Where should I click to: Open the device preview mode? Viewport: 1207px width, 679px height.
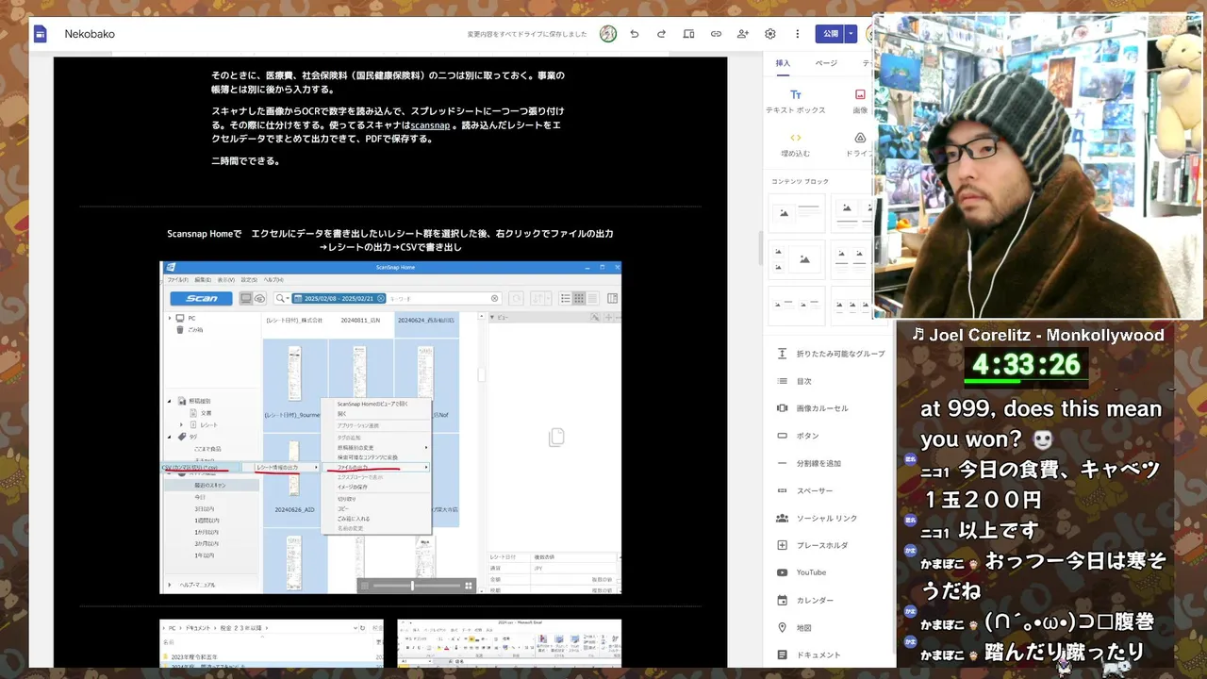688,34
